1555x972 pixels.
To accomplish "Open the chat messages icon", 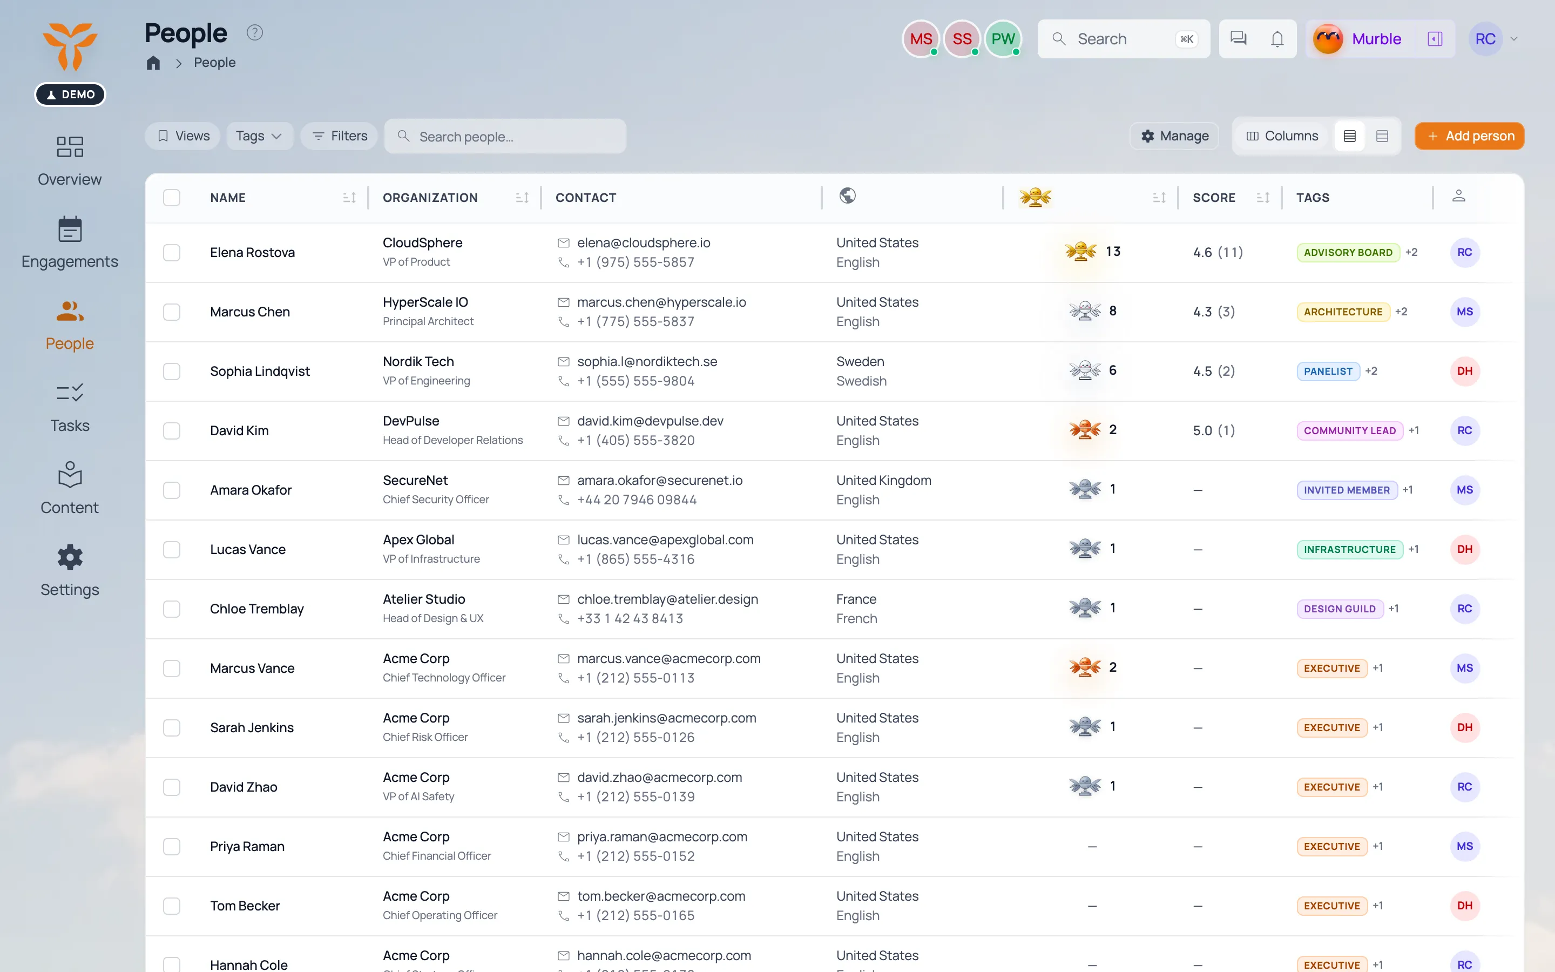I will [x=1238, y=38].
